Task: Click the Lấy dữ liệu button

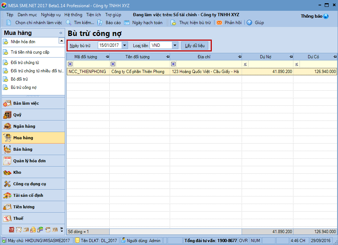Action: pyautogui.click(x=195, y=45)
